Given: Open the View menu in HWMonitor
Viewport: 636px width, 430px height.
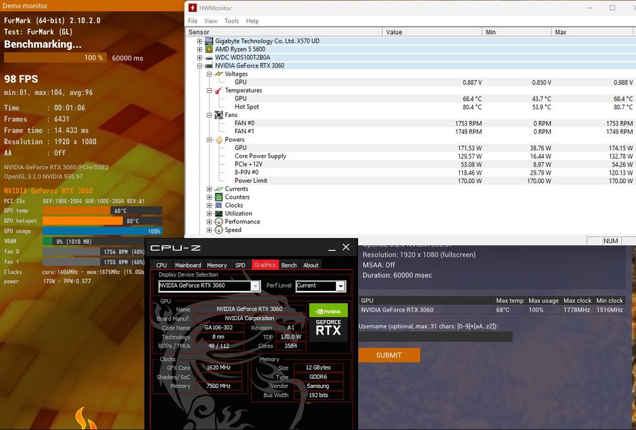Looking at the screenshot, I should coord(211,21).
